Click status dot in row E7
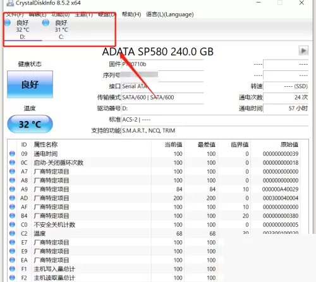 pyautogui.click(x=12, y=242)
